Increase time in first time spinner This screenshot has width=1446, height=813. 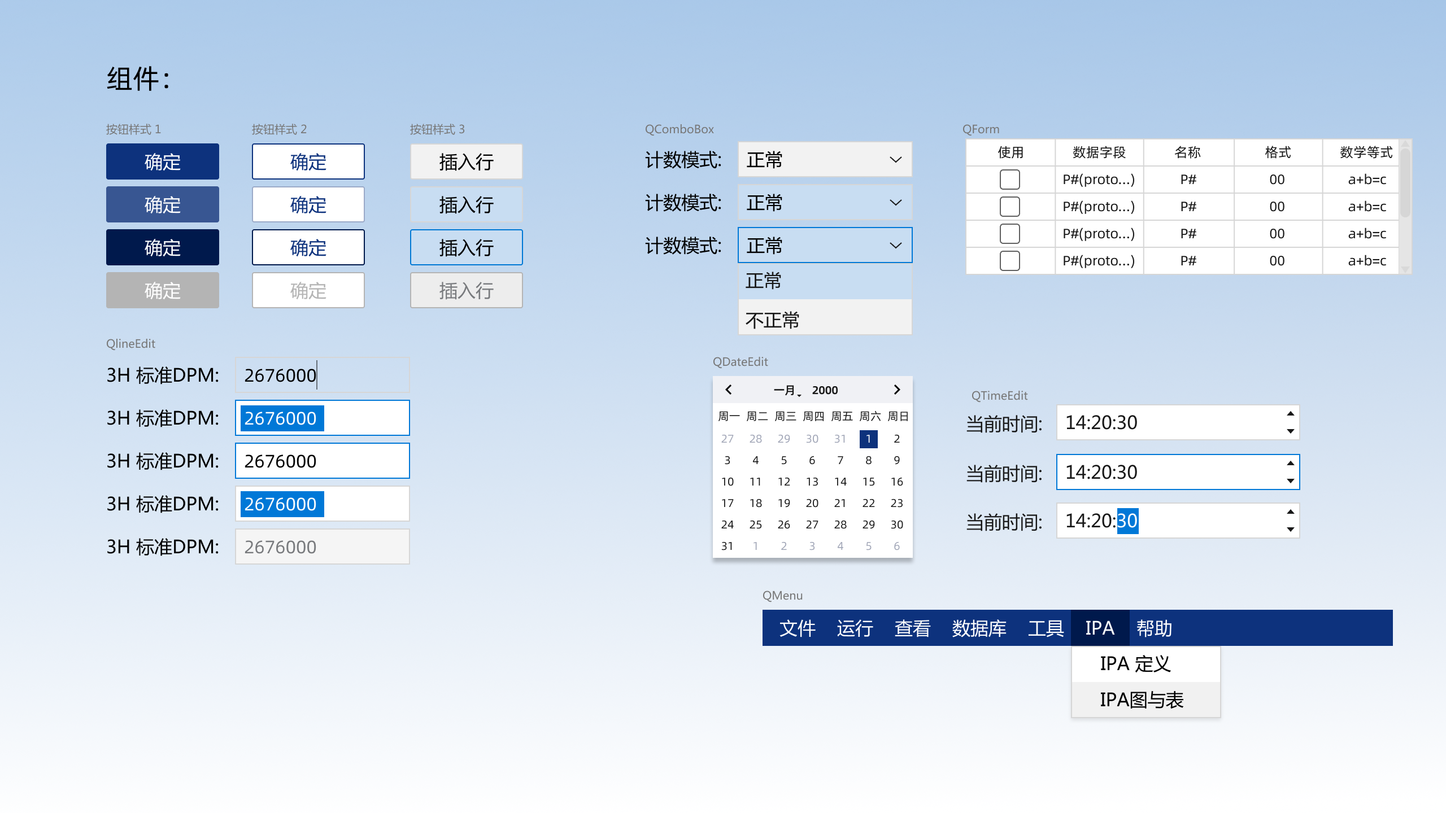[1290, 414]
